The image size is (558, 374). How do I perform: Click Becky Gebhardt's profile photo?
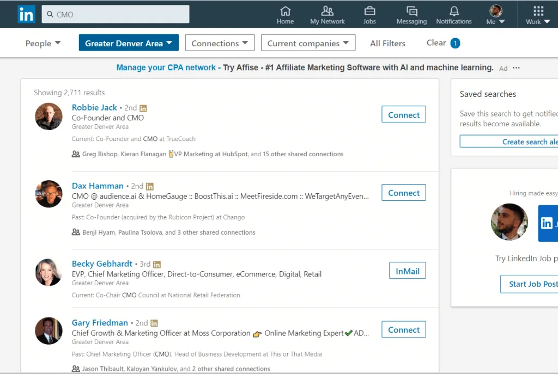[48, 272]
